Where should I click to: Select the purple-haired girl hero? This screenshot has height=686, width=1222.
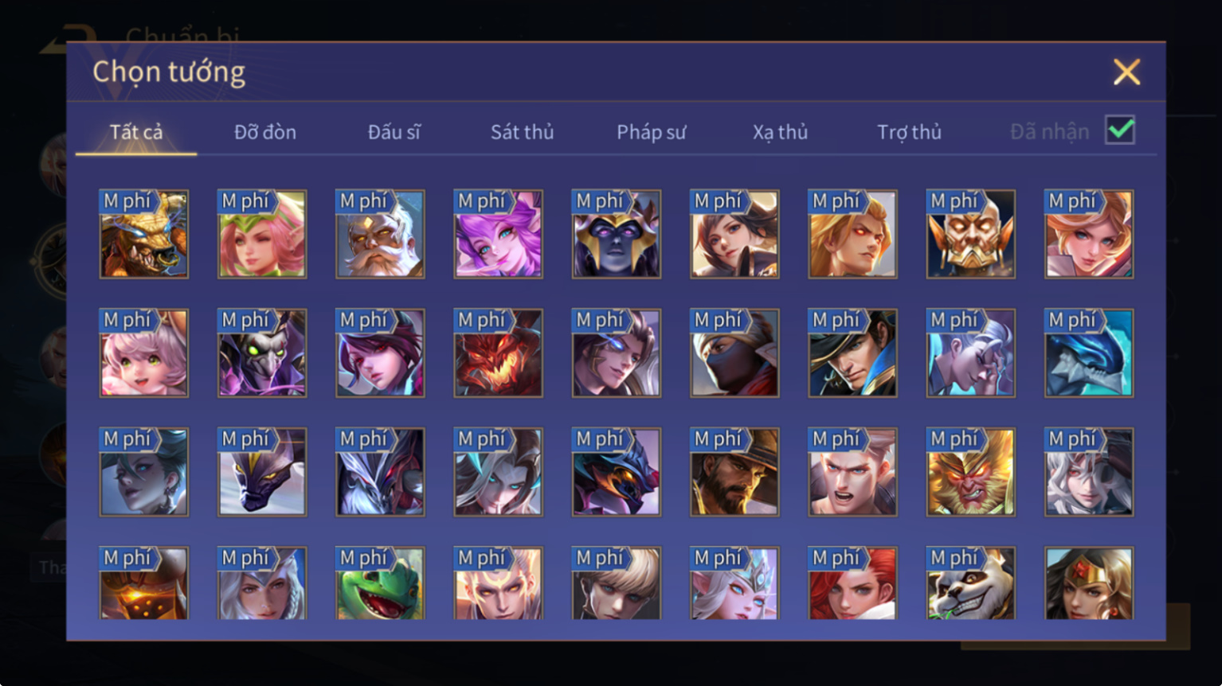[x=498, y=234]
